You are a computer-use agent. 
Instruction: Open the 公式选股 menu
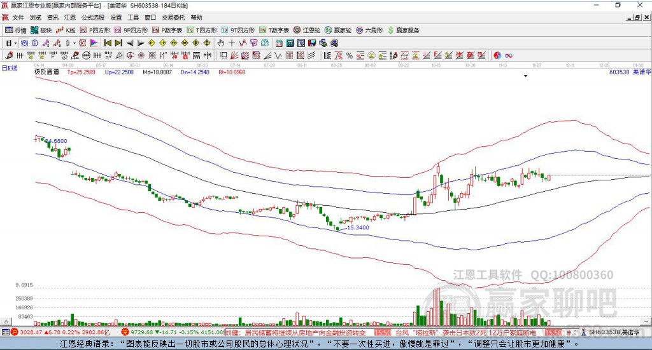pos(93,17)
